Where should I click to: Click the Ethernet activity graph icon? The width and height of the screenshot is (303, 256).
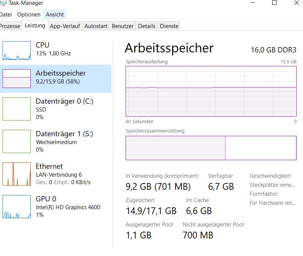point(17,174)
